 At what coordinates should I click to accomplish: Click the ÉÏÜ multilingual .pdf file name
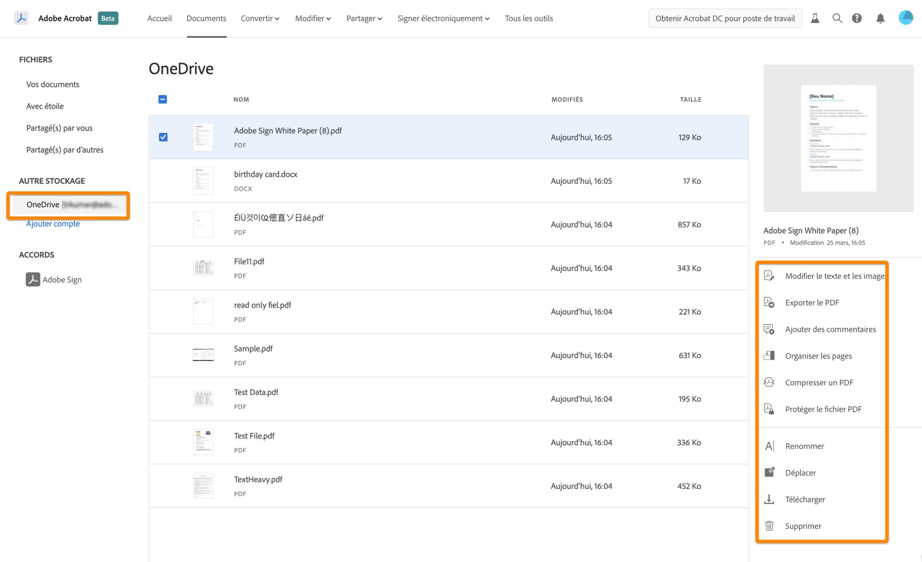coord(279,217)
